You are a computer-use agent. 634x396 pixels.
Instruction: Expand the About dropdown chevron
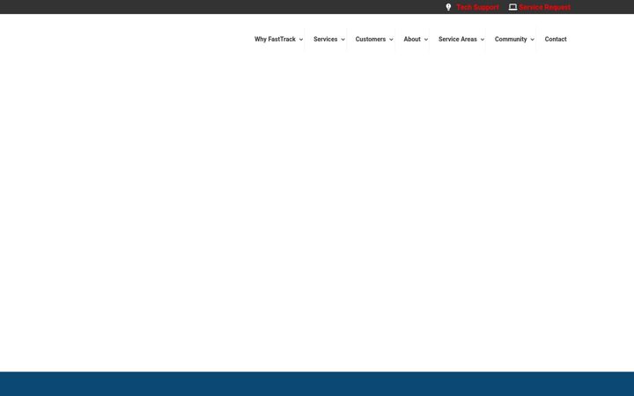(x=426, y=40)
